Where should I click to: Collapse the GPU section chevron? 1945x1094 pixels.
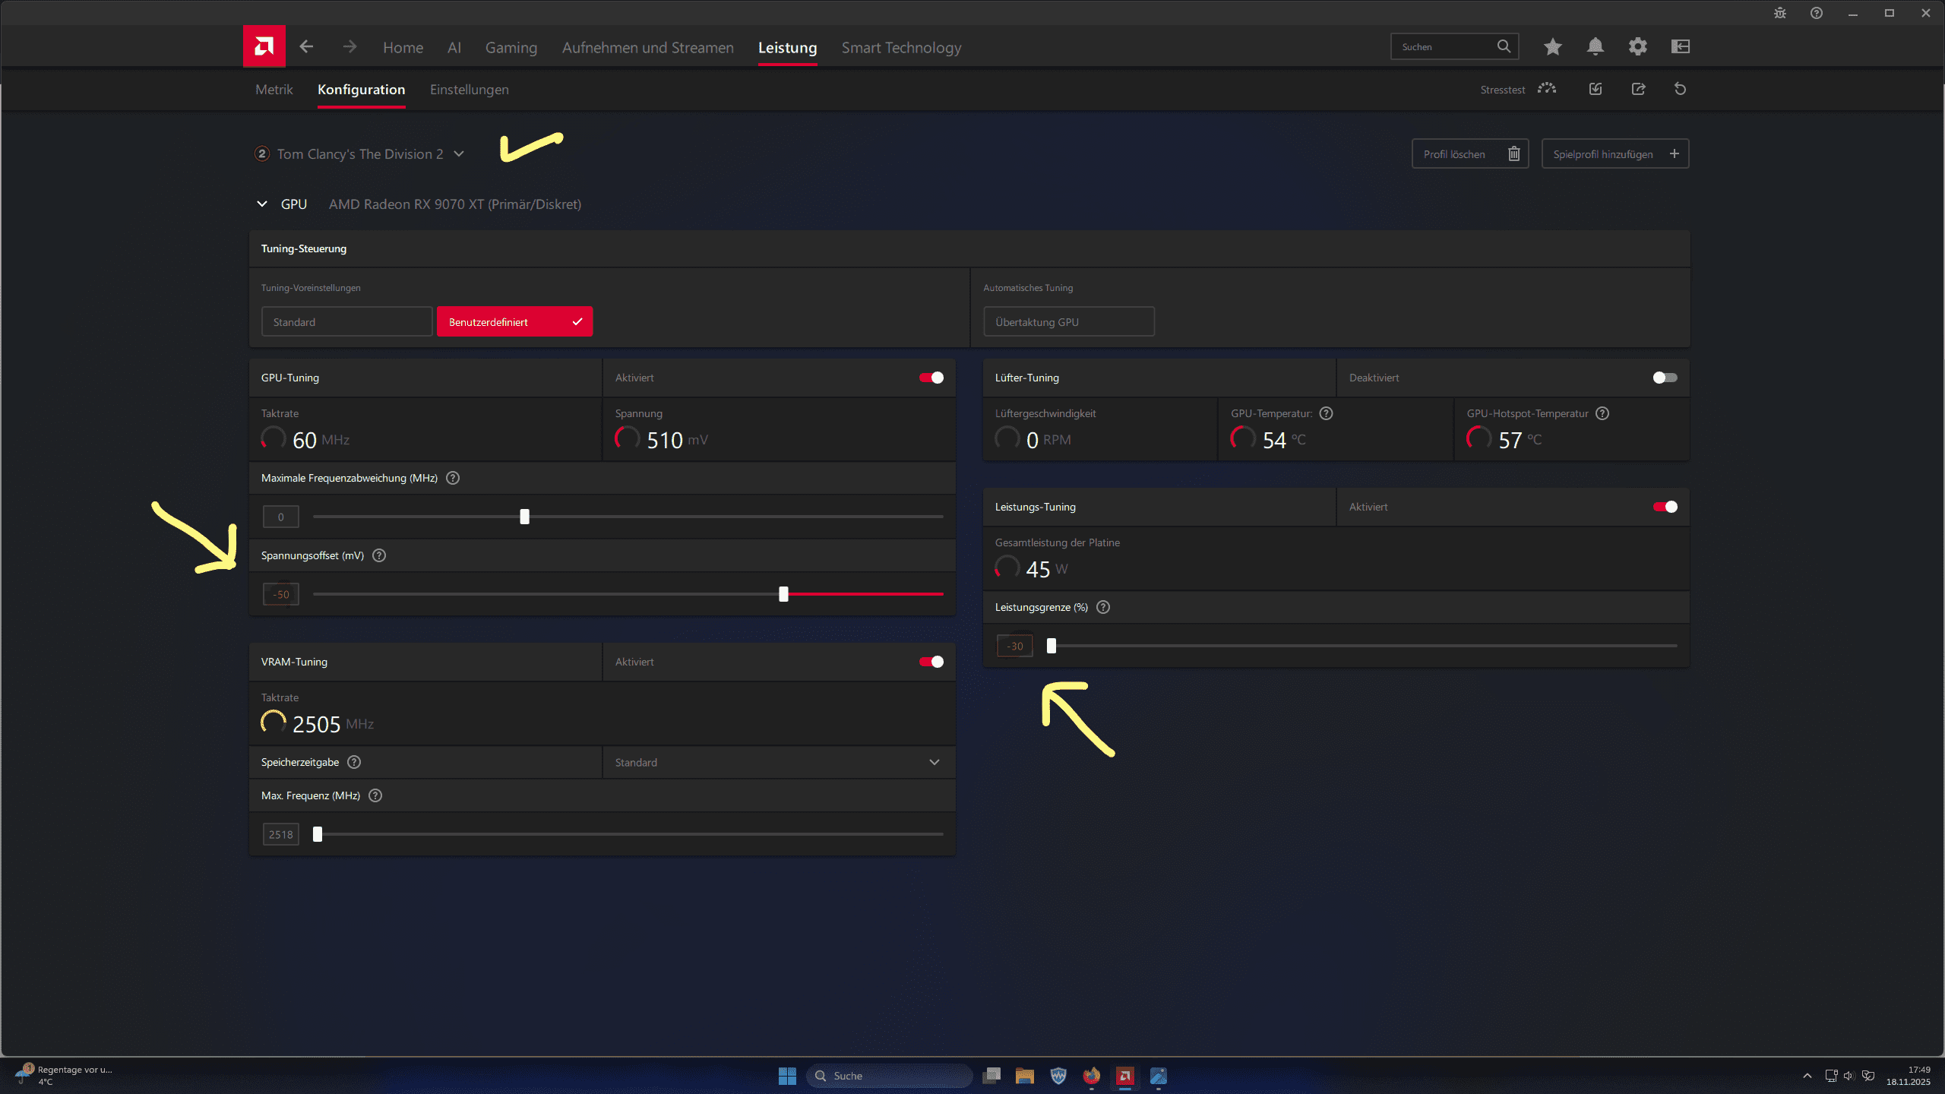262,204
